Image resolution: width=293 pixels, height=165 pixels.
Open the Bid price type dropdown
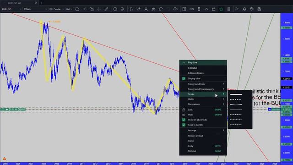pyautogui.click(x=69, y=9)
